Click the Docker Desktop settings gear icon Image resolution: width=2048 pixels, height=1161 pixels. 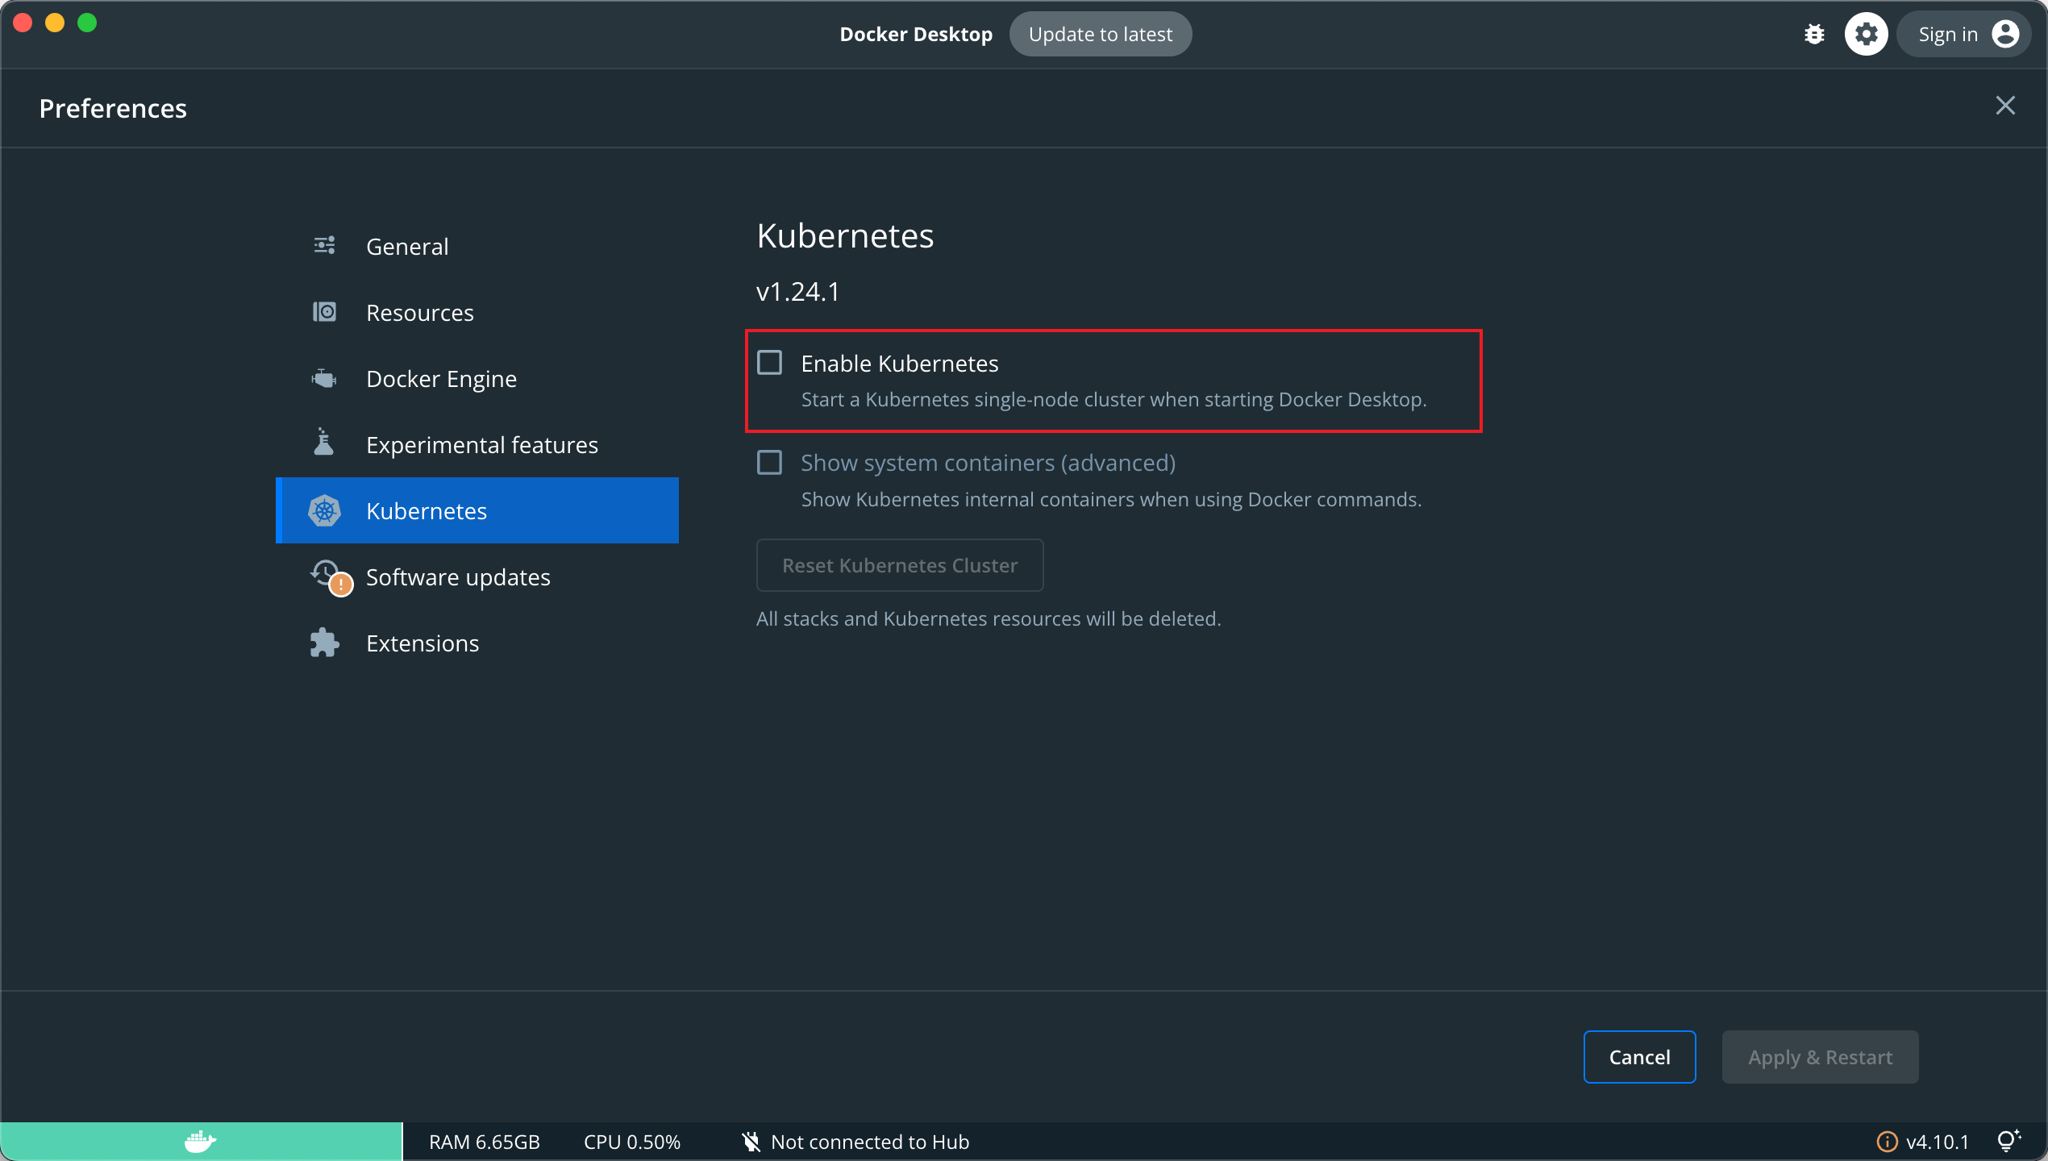(x=1865, y=34)
